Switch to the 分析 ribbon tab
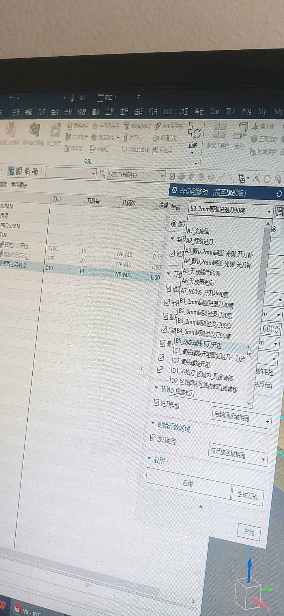Screen dimensions: 284x616 tap(68, 113)
